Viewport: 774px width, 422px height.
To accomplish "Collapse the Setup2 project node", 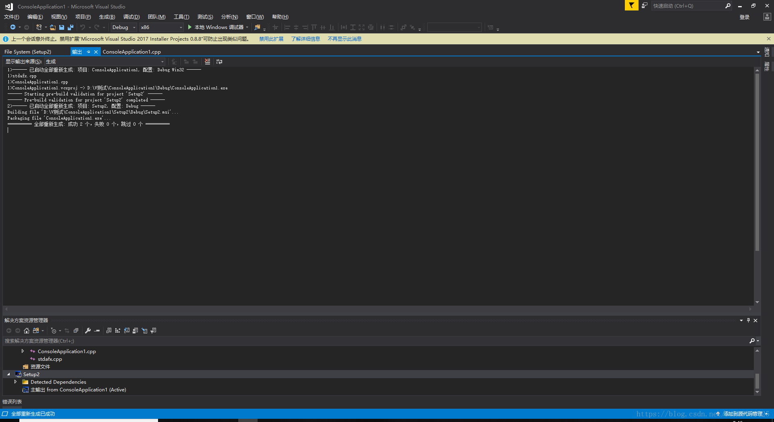I will pos(8,374).
